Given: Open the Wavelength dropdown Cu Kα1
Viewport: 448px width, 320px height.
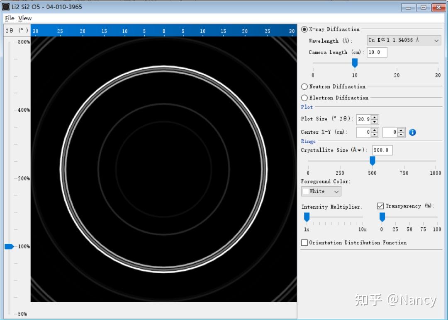Looking at the screenshot, I should coord(404,41).
